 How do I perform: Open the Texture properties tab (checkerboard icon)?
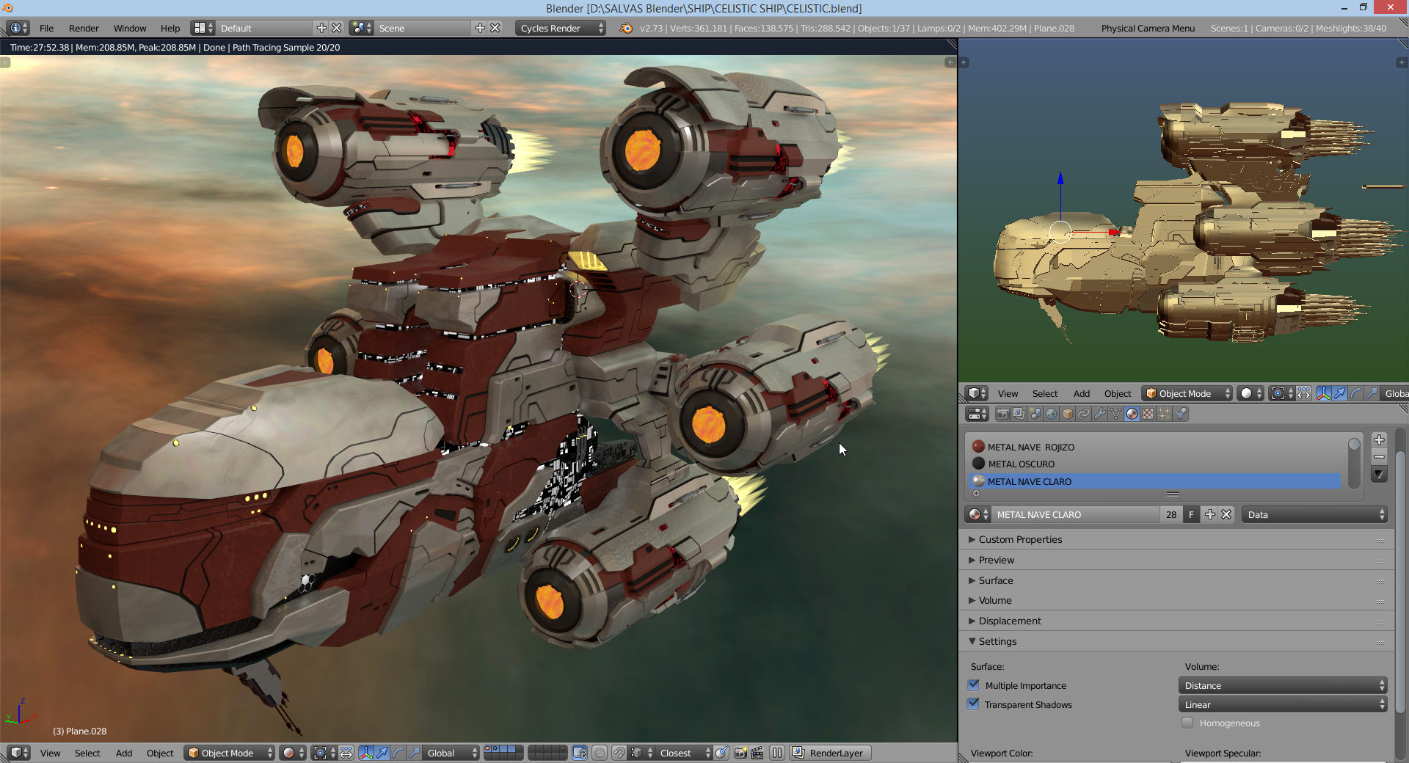coord(1148,414)
